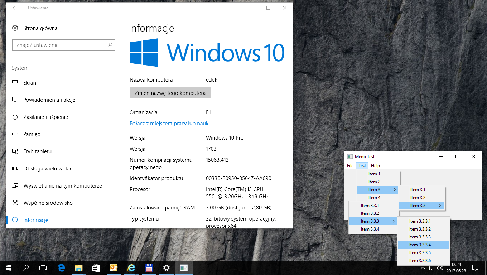Open the Action Center notifications icon
This screenshot has width=487, height=275.
(x=475, y=267)
